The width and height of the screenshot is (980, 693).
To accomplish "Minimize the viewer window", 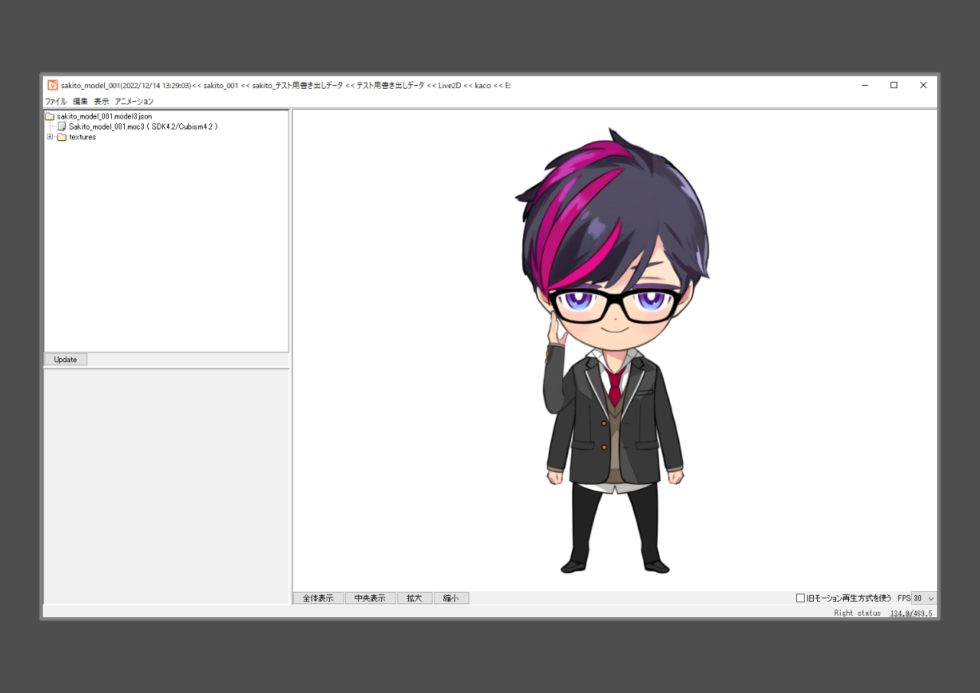I will click(864, 85).
